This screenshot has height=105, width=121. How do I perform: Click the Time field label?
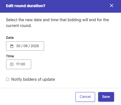tap(10, 56)
